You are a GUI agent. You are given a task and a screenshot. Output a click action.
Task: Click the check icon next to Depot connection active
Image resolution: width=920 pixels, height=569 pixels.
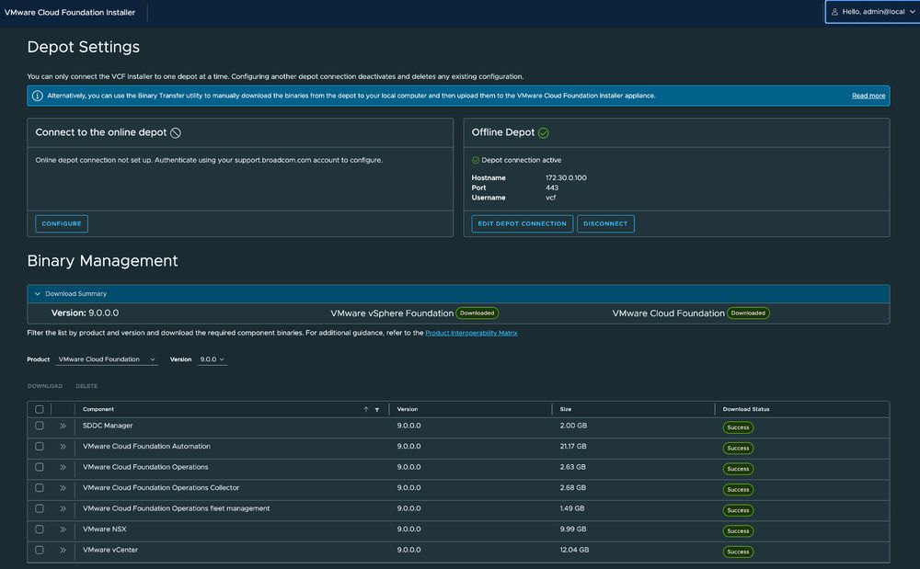476,160
